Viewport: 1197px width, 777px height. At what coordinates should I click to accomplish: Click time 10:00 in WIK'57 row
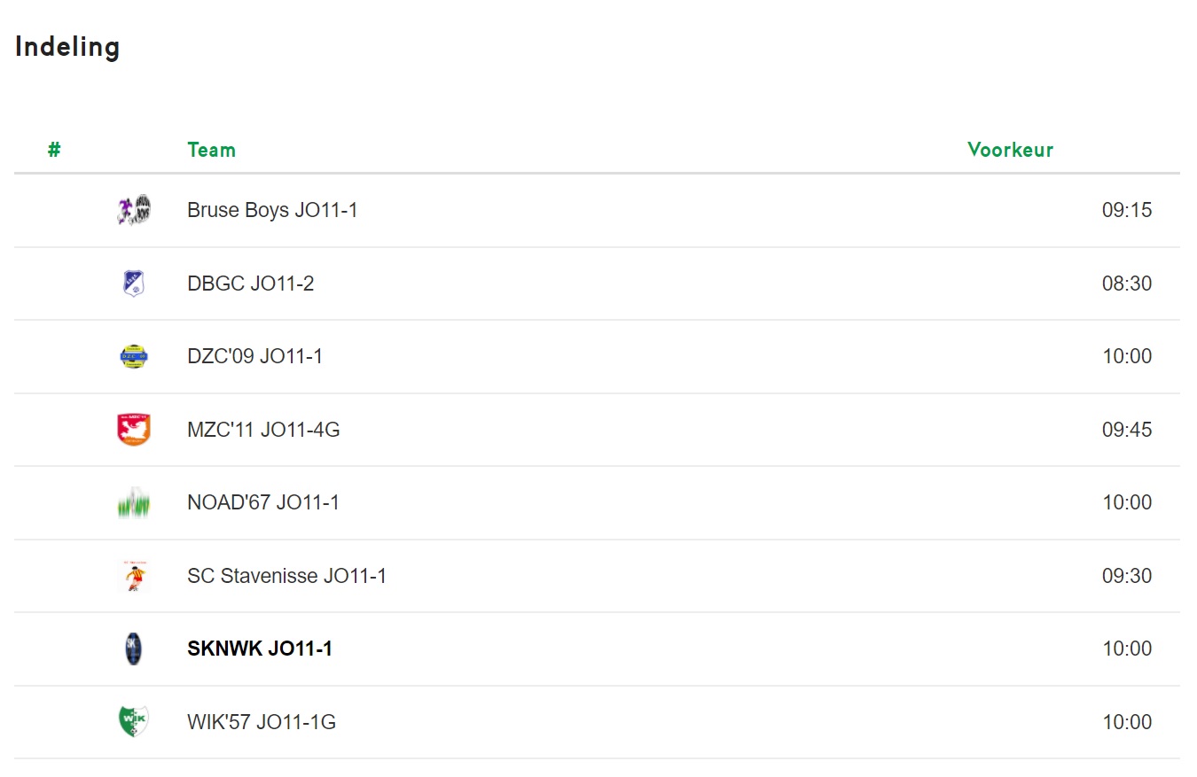click(1127, 722)
